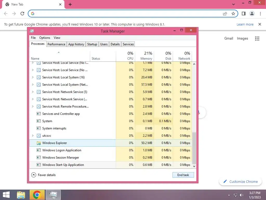This screenshot has width=266, height=200.
Task: Open the Chrome tab search chevron
Action: click(x=234, y=4)
